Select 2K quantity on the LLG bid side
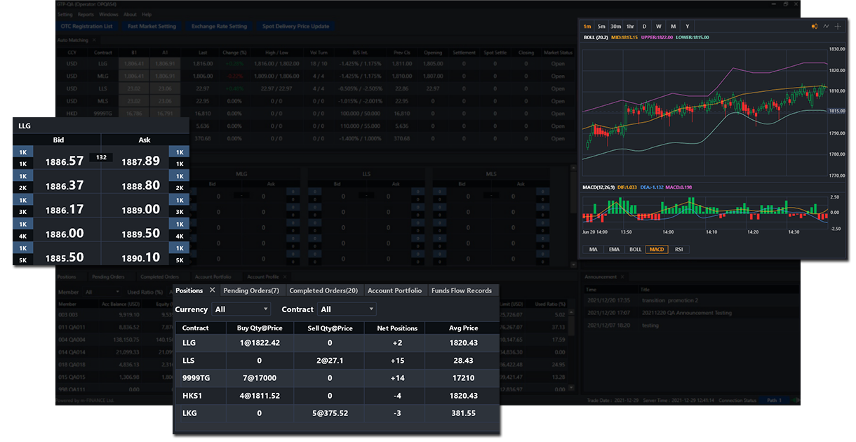This screenshot has height=442, width=856. pos(22,187)
